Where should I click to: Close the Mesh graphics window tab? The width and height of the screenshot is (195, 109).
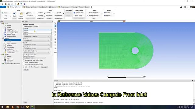click(124, 21)
